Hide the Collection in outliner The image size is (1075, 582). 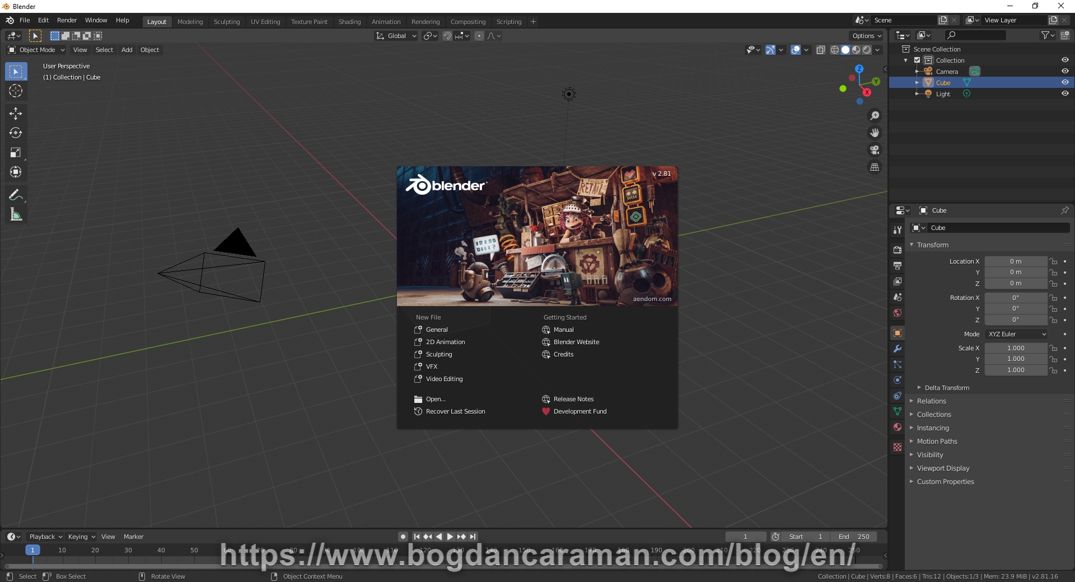1065,60
